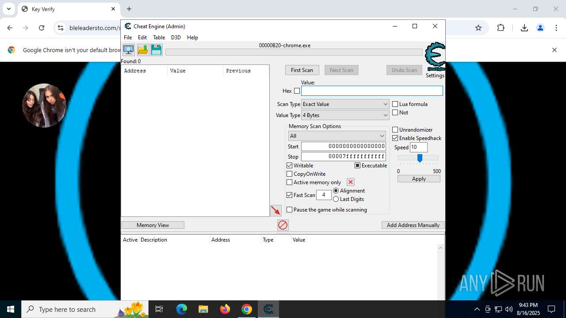566x318 pixels.
Task: Open Chrome downloads icon
Action: click(524, 28)
